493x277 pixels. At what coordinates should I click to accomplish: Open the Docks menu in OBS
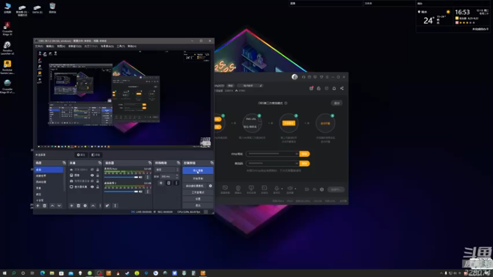click(75, 46)
